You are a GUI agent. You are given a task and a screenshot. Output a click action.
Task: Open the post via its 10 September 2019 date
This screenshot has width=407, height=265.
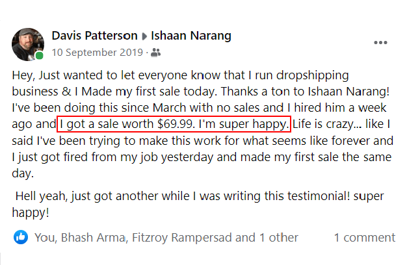[98, 53]
